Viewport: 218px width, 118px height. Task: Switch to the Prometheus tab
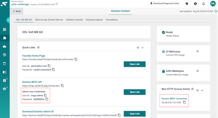coord(112,20)
